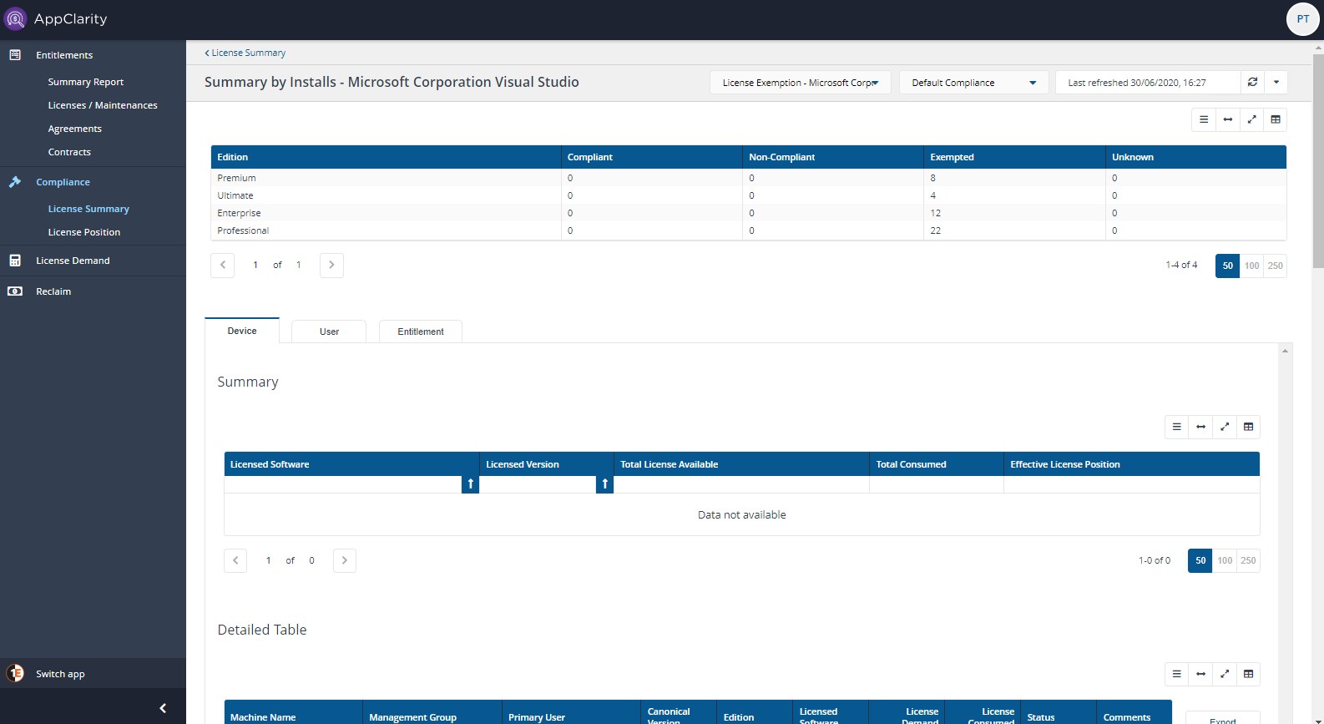
Task: Open Summary Report in sidebar
Action: click(x=86, y=82)
